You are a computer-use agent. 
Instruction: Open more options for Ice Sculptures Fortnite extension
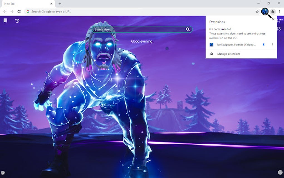pos(273,45)
